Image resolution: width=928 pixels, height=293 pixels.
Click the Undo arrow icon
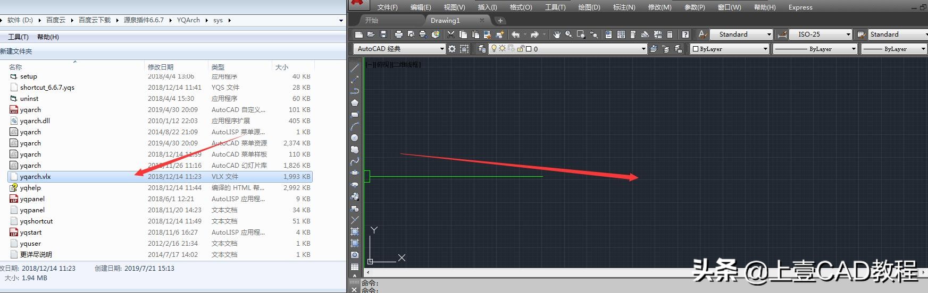coord(515,35)
